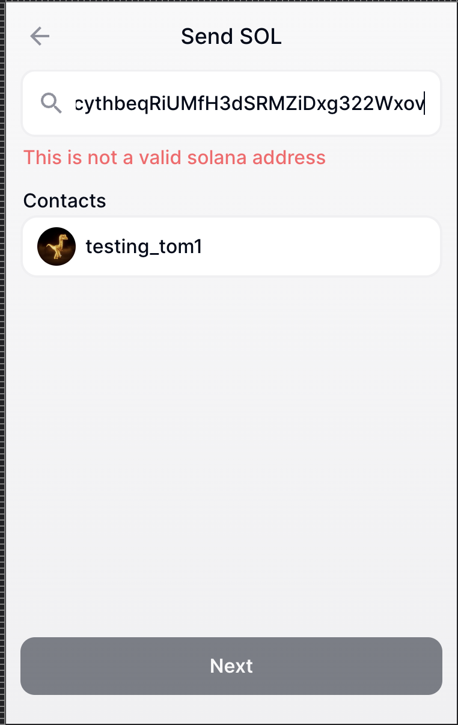This screenshot has width=458, height=725.
Task: Click the testing_tom1 contact name text
Action: pos(144,246)
